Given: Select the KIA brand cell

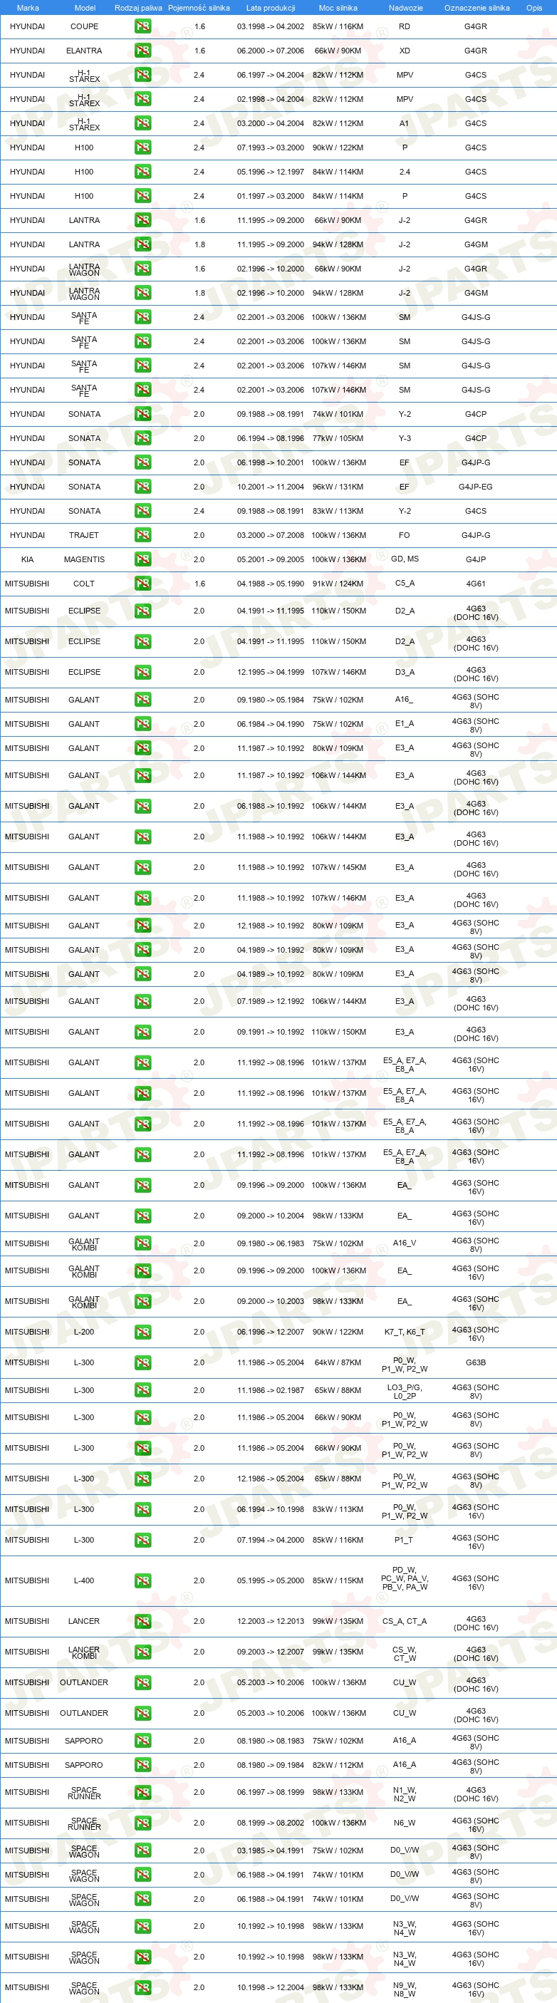Looking at the screenshot, I should click(x=27, y=559).
